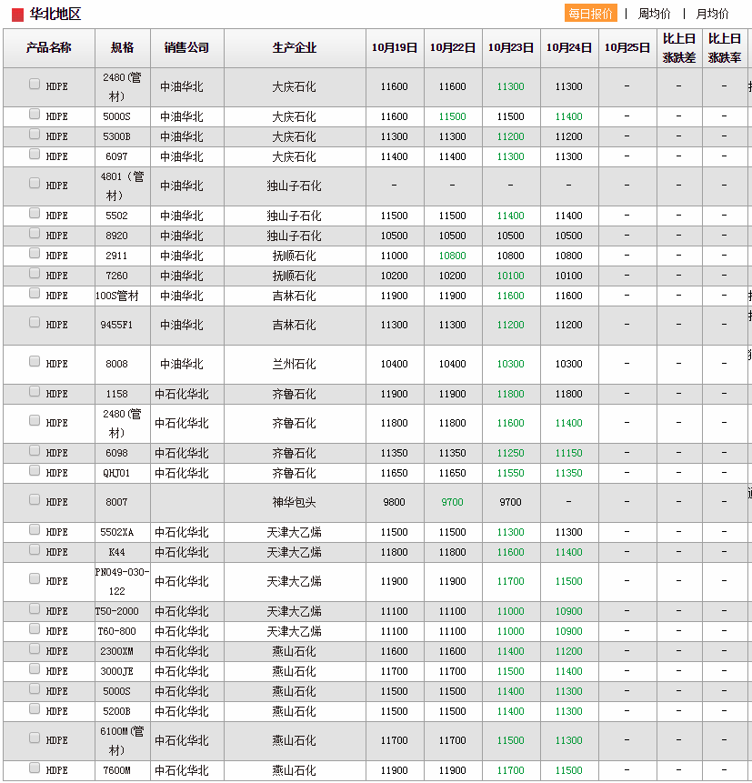Select checkbox for HDPE QHJ01 row
This screenshot has width=752, height=783.
tap(35, 470)
